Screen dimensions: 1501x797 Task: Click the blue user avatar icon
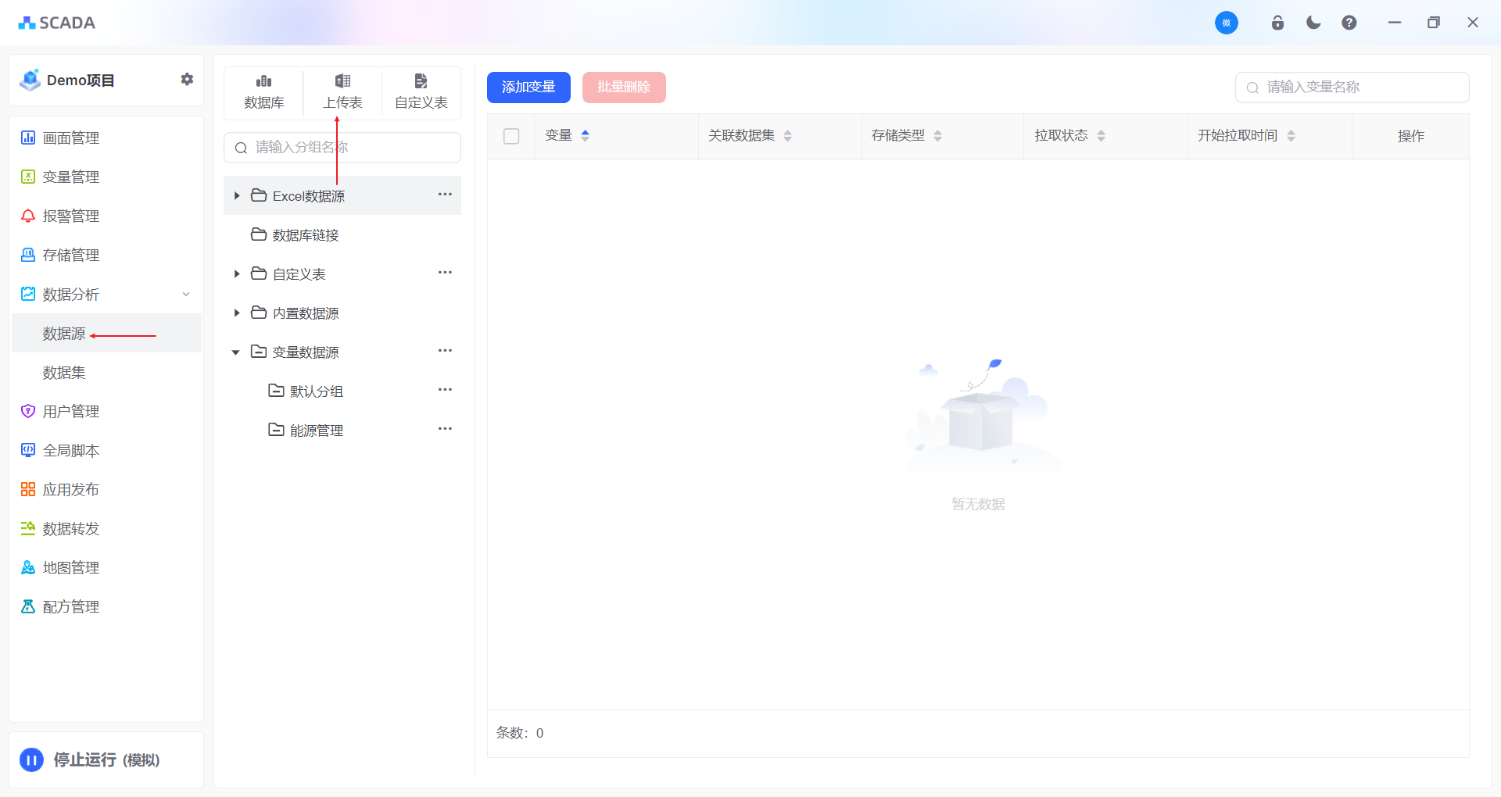(x=1226, y=23)
